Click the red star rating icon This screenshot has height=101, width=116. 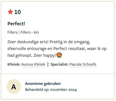click(x=10, y=12)
